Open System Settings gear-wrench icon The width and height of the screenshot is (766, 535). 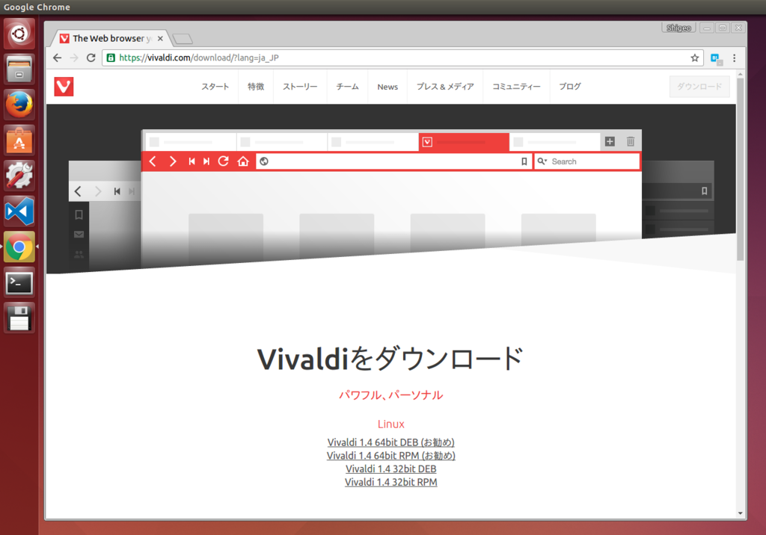coord(19,176)
